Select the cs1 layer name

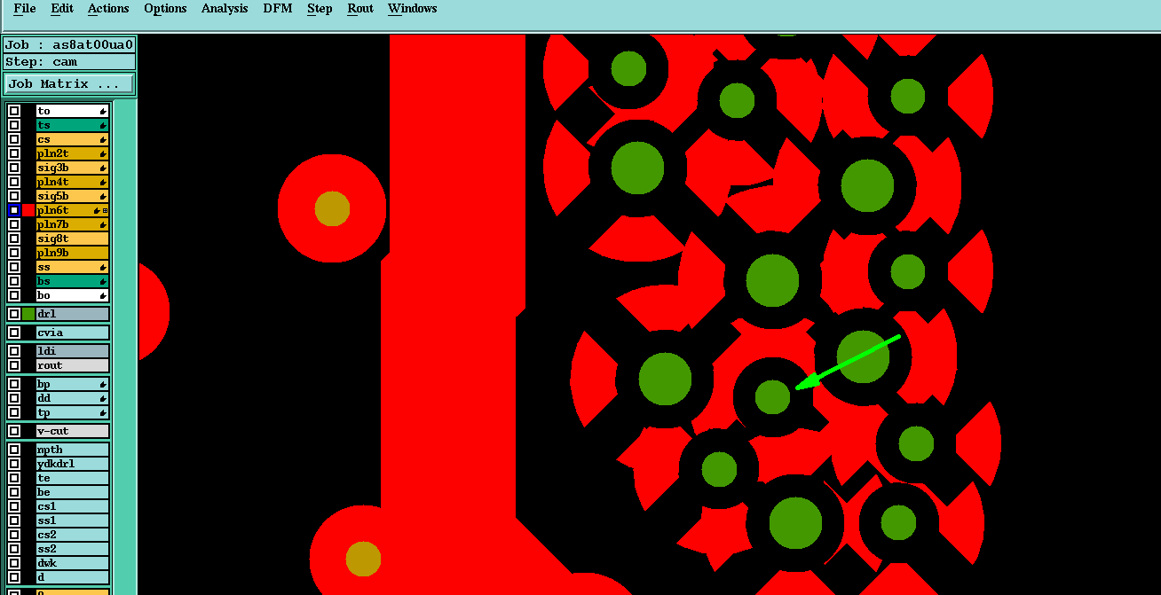pos(72,506)
